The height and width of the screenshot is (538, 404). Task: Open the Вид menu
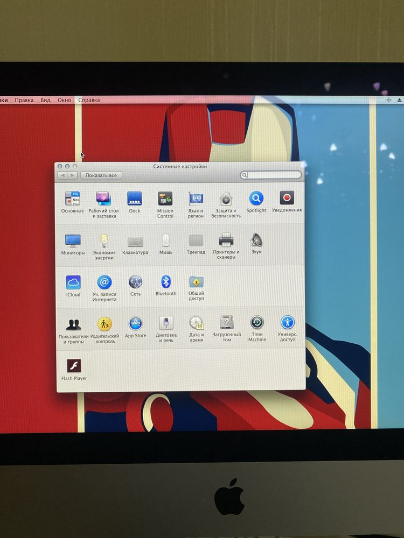45,100
